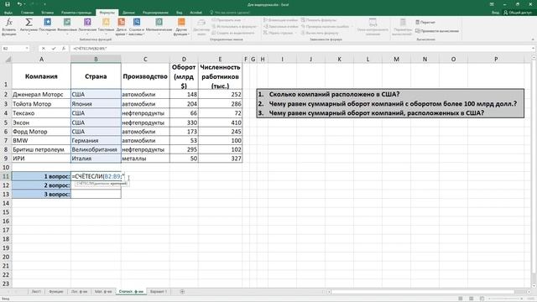Open the Name Manager
The image size is (537, 302).
pos(201,27)
